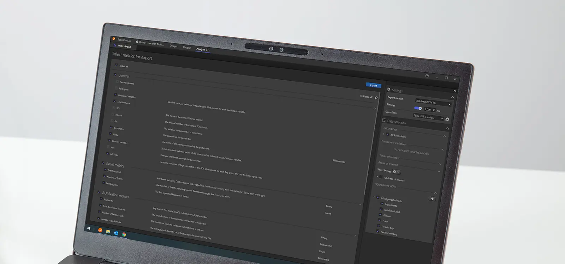Screen dimensions: 565x264
Task: Click the Demo project home icon
Action: tap(137, 42)
